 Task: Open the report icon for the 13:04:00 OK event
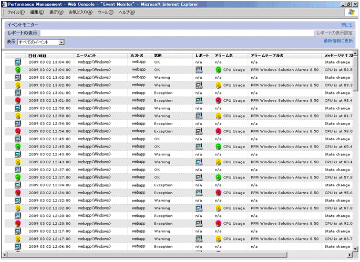(x=199, y=69)
